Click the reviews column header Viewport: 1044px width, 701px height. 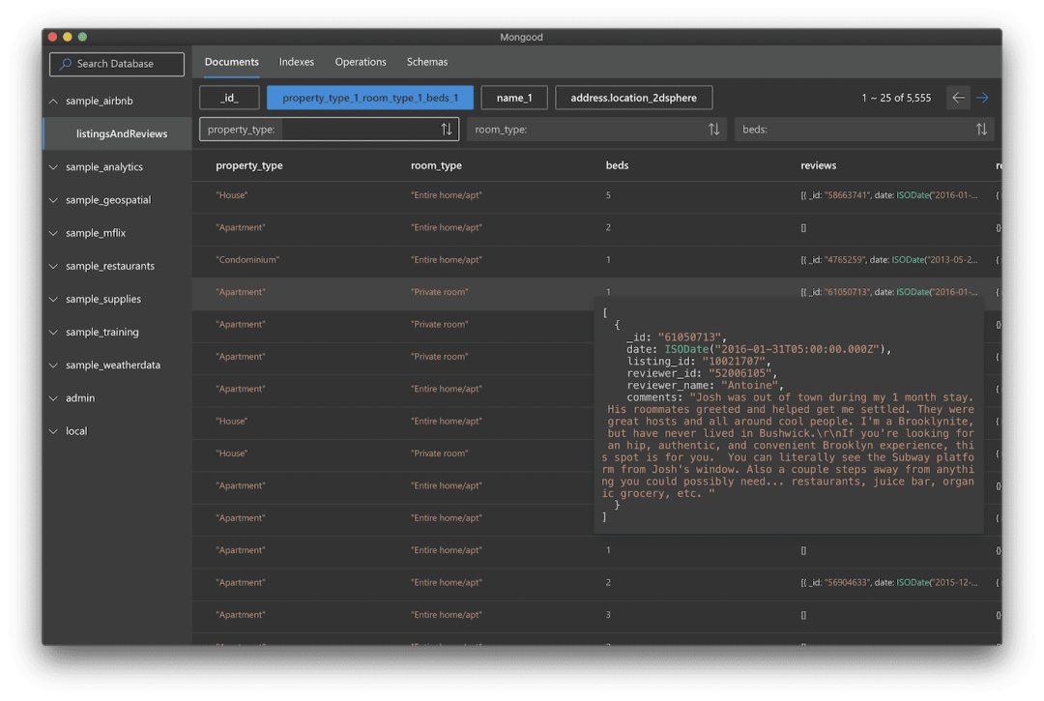[819, 165]
